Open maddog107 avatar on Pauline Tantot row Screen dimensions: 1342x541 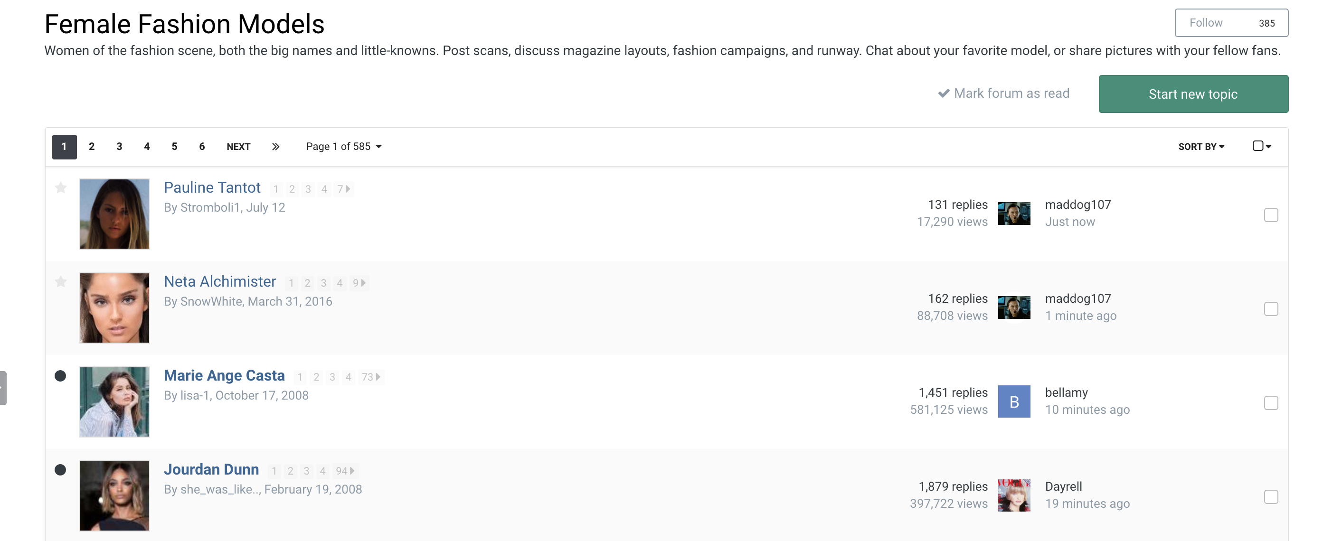click(x=1014, y=214)
